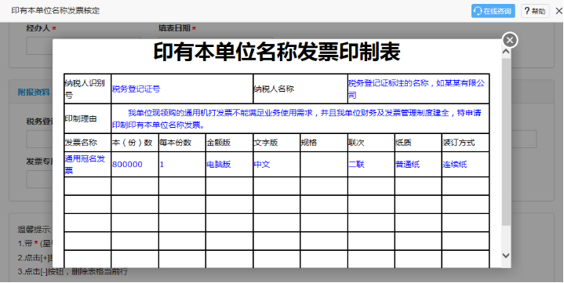This screenshot has width=564, height=283.
Task: Click the 中文 cell
Action: click(276, 165)
